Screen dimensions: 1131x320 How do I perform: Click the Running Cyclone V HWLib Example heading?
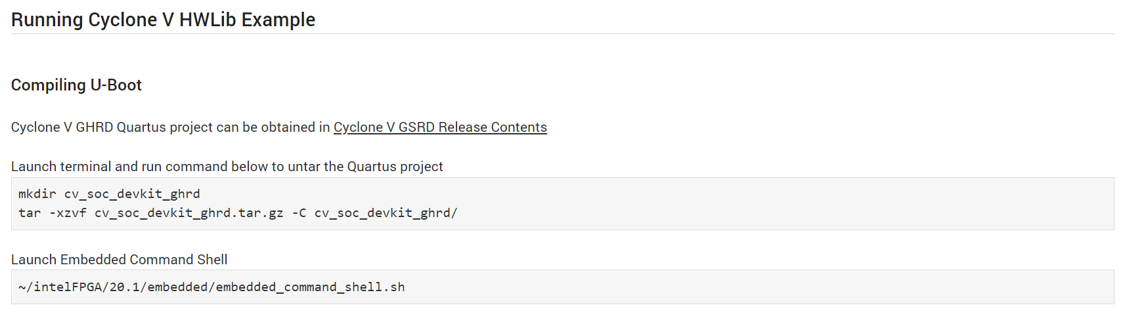(x=163, y=20)
